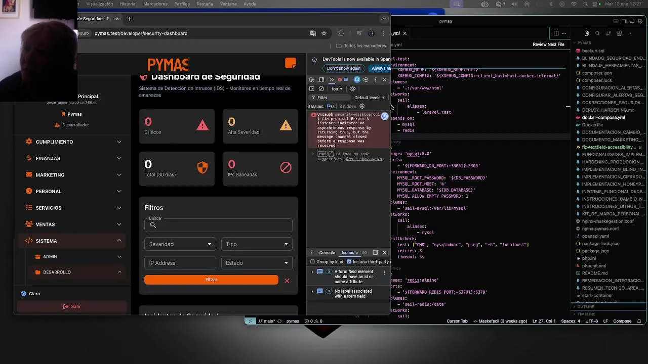648x364 pixels.
Task: Show more DevTools tabs chevron
Action: 332,80
